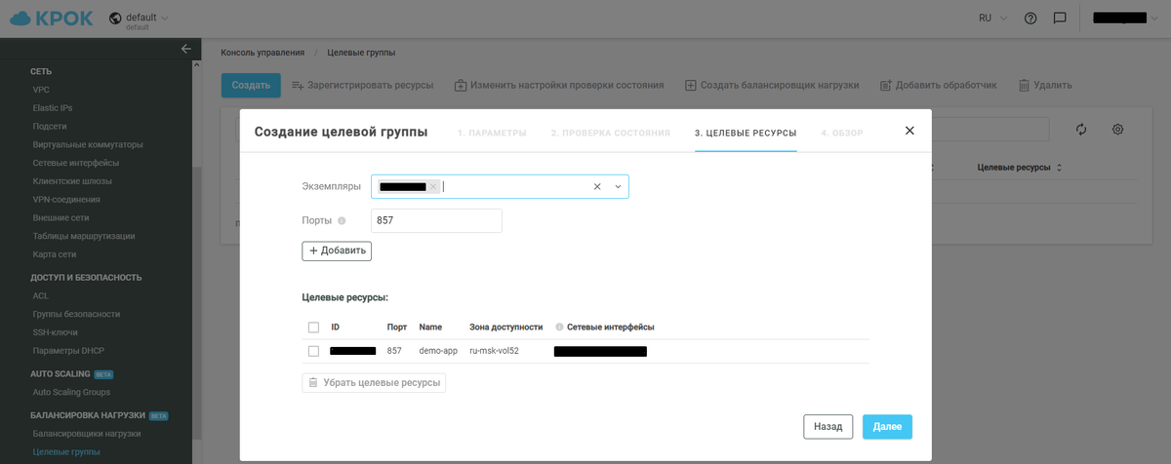Open Виртуальные коммутаторы in the sidebar
The height and width of the screenshot is (464, 1171).
(88, 144)
